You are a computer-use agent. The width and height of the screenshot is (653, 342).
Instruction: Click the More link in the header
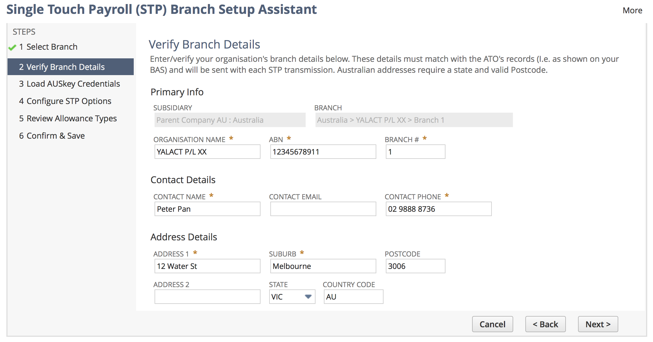click(632, 10)
